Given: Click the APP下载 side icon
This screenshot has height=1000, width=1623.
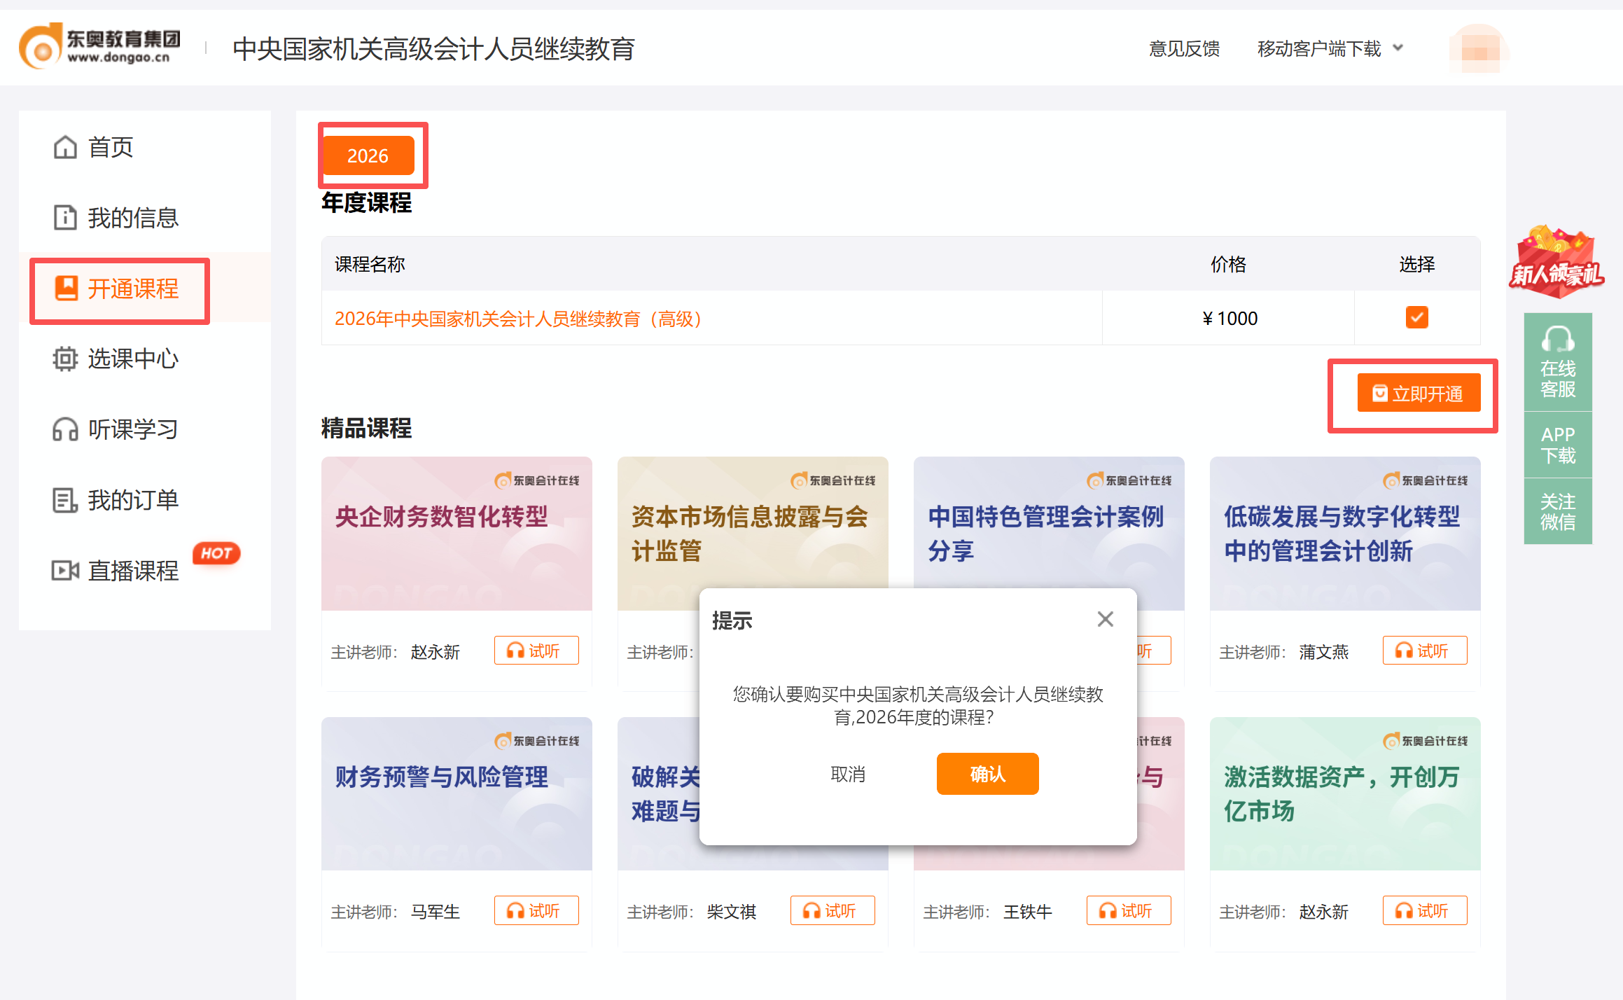Looking at the screenshot, I should (x=1557, y=444).
